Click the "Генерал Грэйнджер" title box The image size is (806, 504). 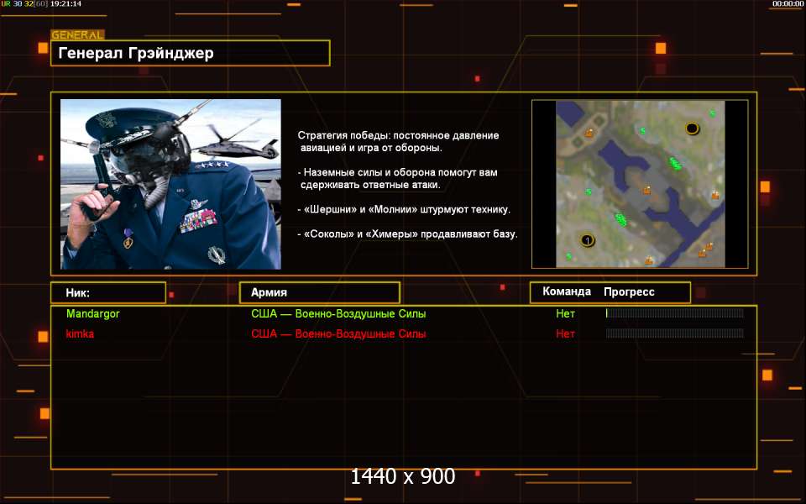tap(190, 54)
